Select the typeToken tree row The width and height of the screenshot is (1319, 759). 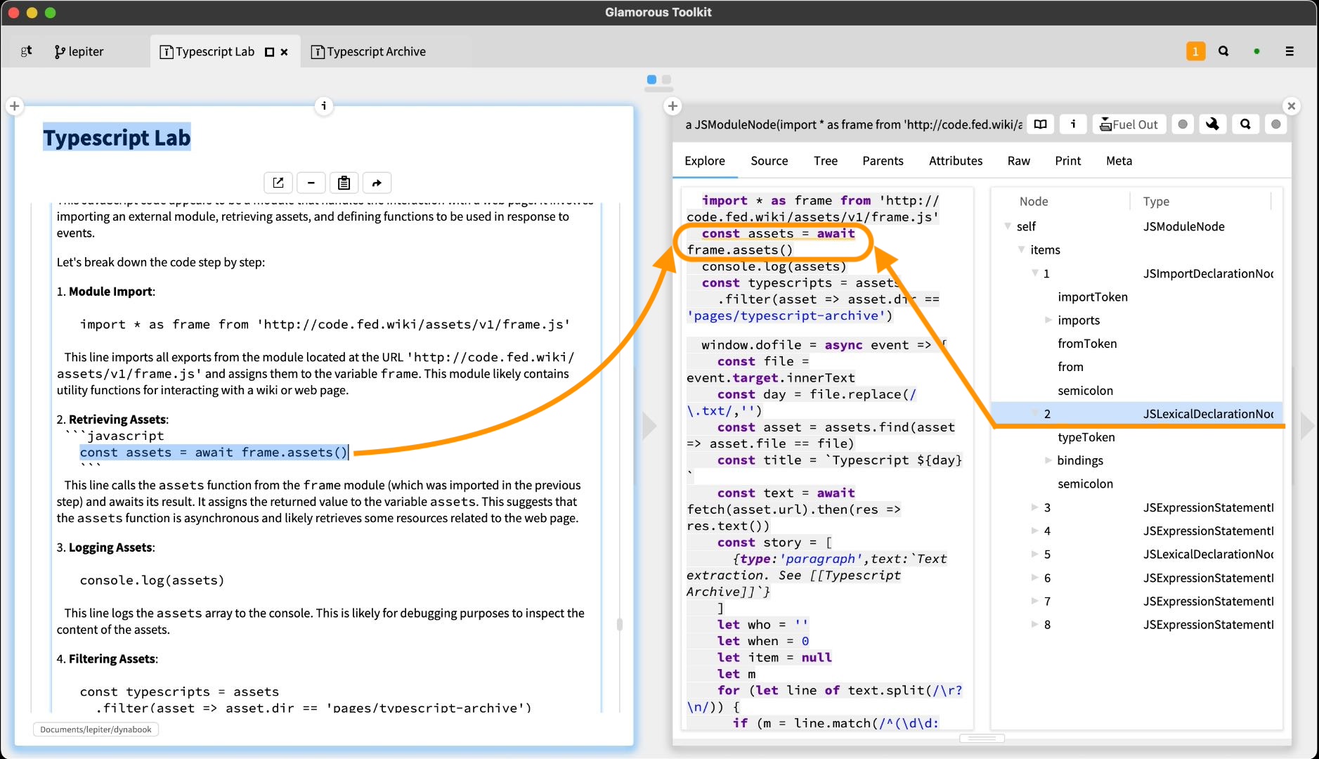(x=1136, y=437)
